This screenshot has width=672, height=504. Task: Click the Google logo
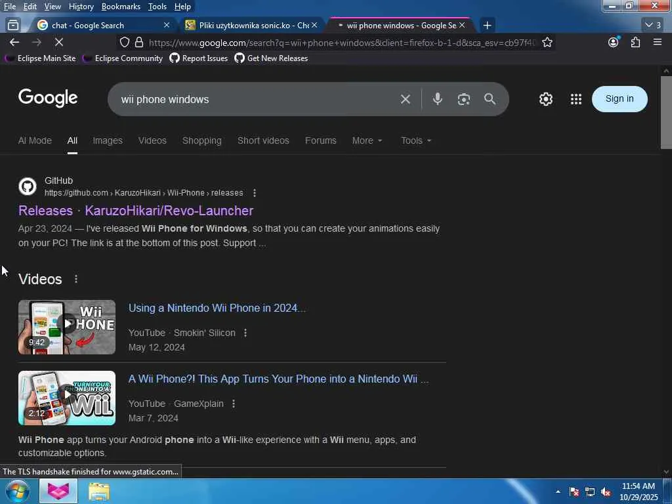click(48, 98)
